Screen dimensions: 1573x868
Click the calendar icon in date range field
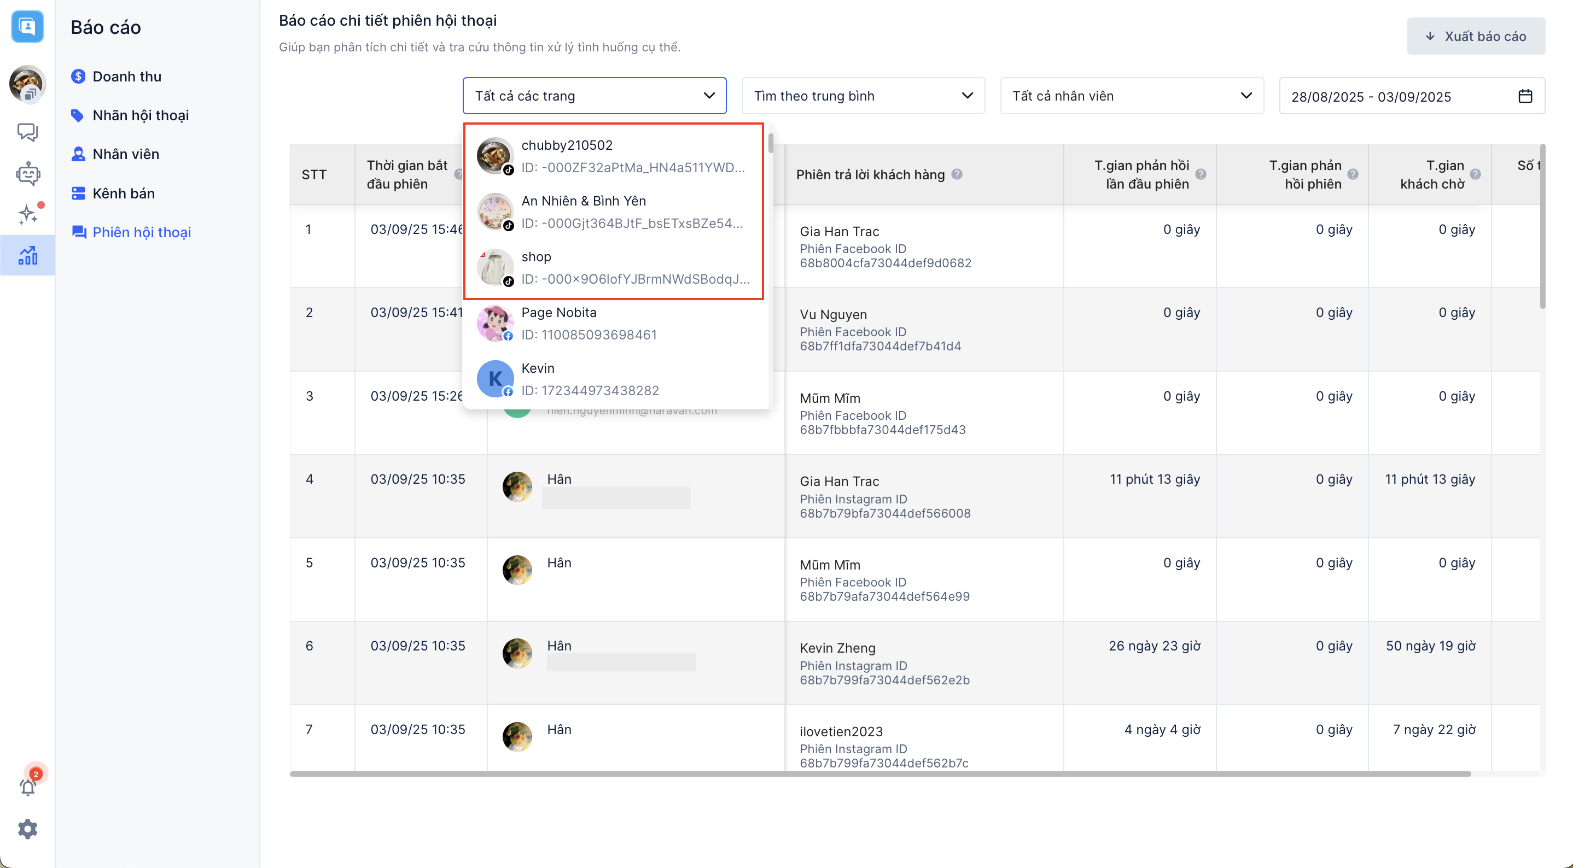[1525, 96]
